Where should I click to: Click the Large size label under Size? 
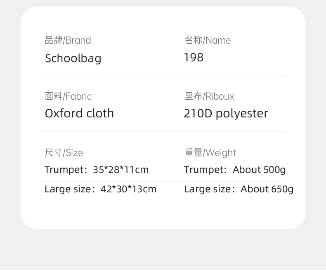pos(67,189)
